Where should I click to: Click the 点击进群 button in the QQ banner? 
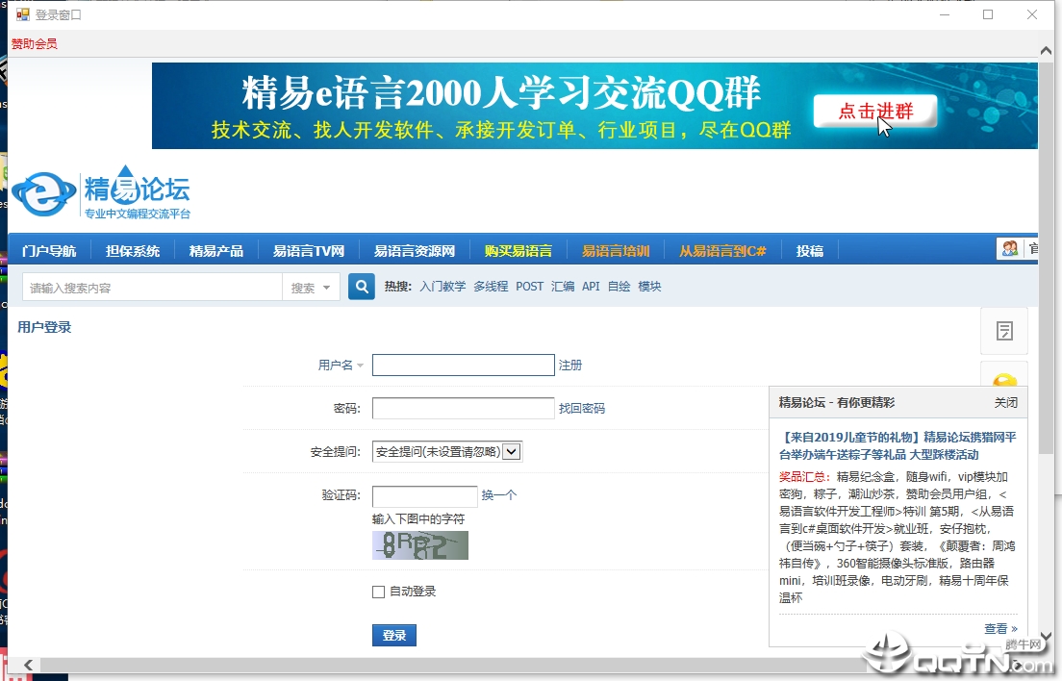coord(873,110)
